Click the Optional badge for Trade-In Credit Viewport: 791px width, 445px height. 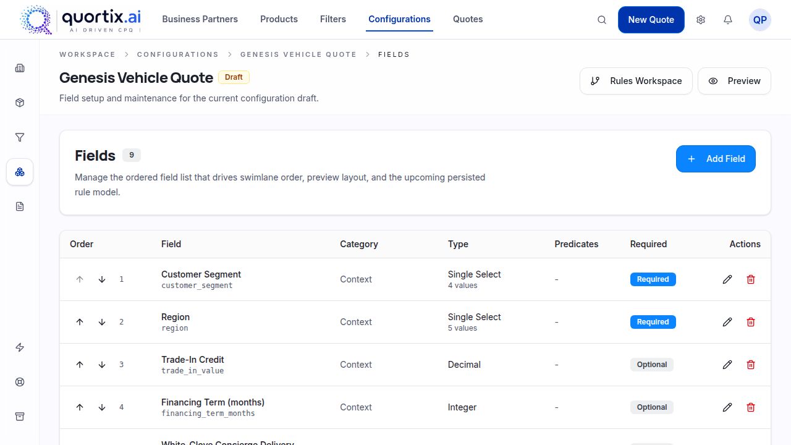click(x=652, y=365)
